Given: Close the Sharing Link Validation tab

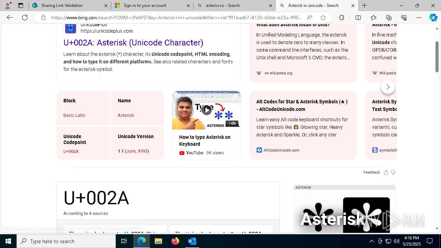Looking at the screenshot, I should tap(106, 6).
